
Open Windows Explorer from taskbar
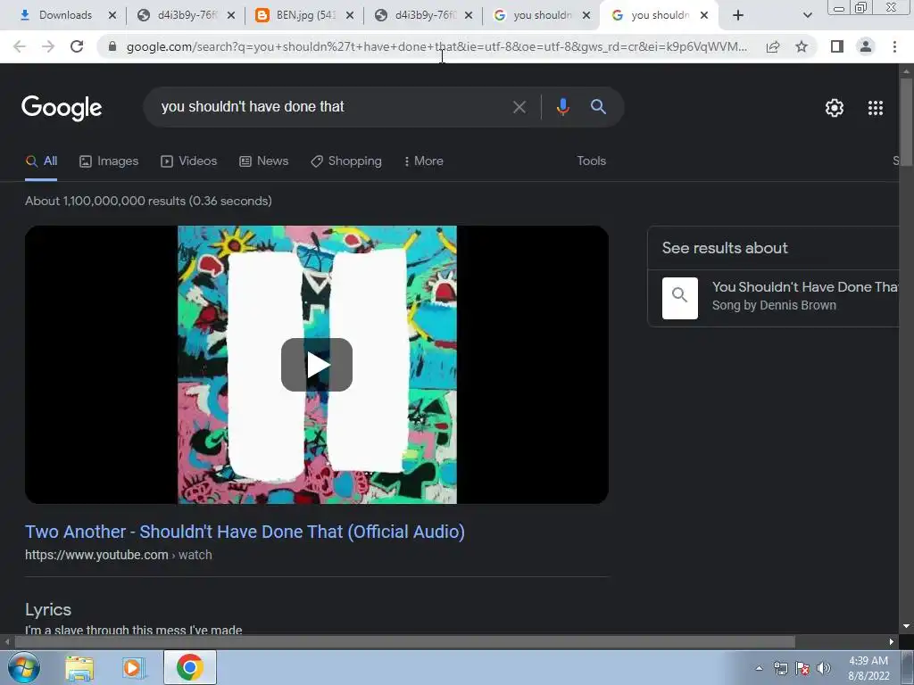[79, 668]
